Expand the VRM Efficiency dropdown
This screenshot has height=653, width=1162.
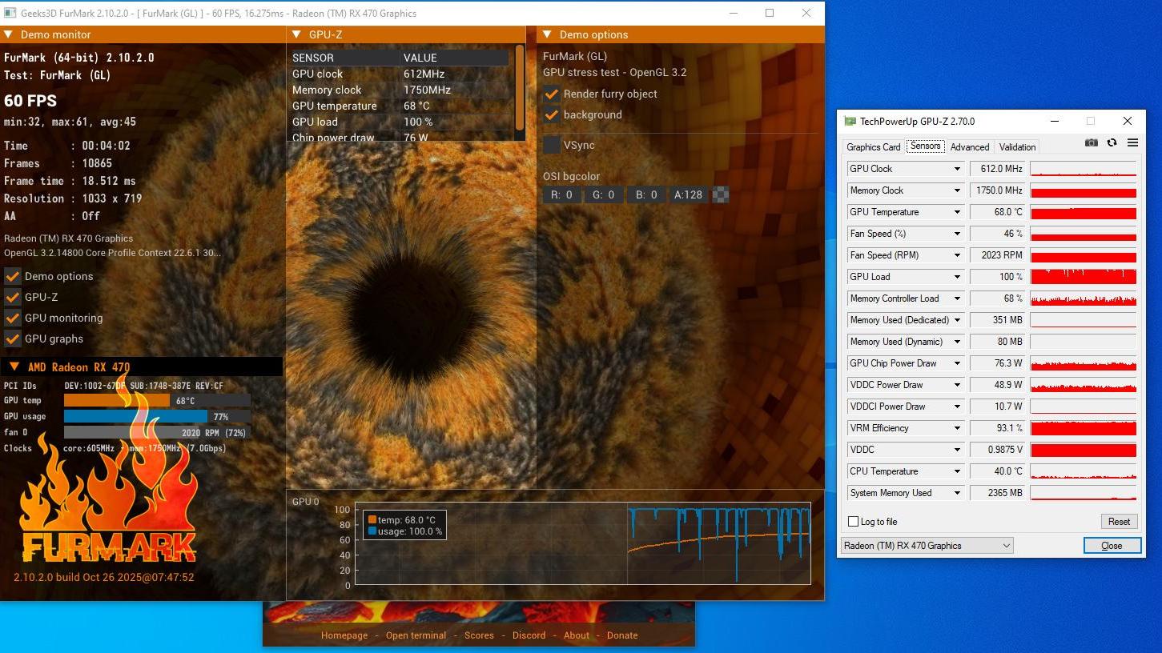(957, 428)
